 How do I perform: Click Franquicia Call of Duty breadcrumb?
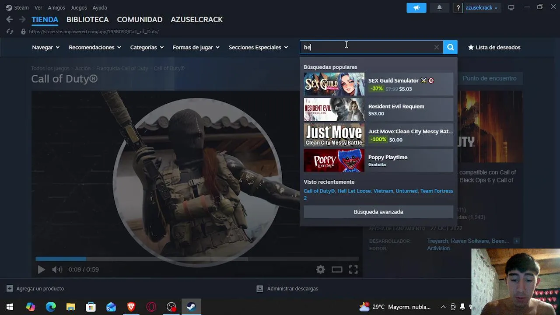tap(122, 68)
